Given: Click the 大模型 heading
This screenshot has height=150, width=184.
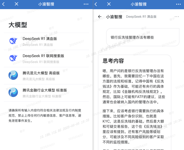Looking at the screenshot, I should pyautogui.click(x=18, y=25).
